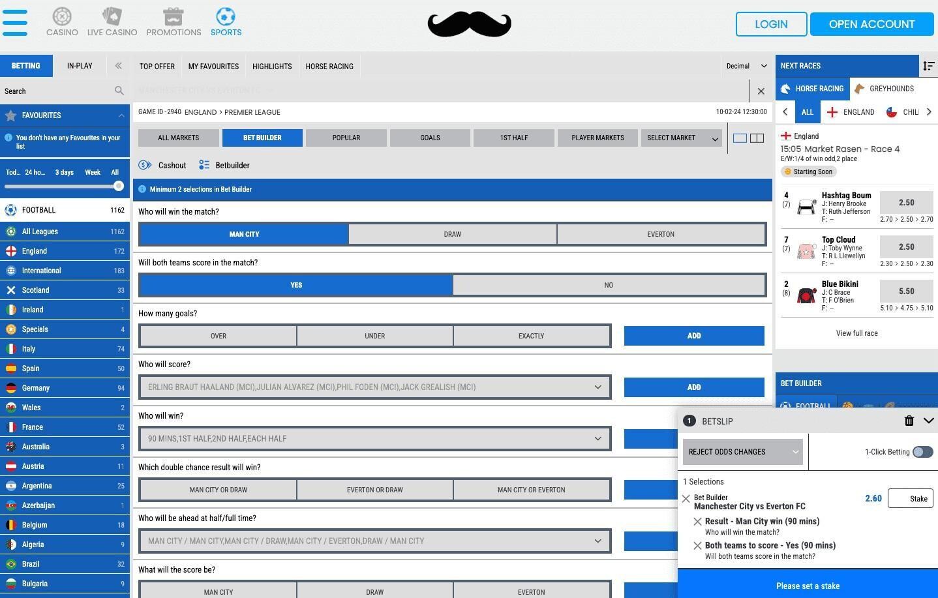The height and width of the screenshot is (598, 938).
Task: Open the Casino section icon
Action: point(62,16)
